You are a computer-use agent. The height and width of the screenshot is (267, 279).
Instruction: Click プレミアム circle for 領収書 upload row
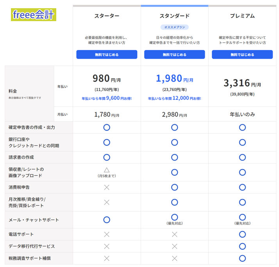(x=242, y=172)
